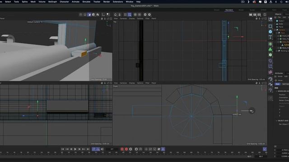
Task: Click the current frame field in timeline
Action: tap(112, 149)
